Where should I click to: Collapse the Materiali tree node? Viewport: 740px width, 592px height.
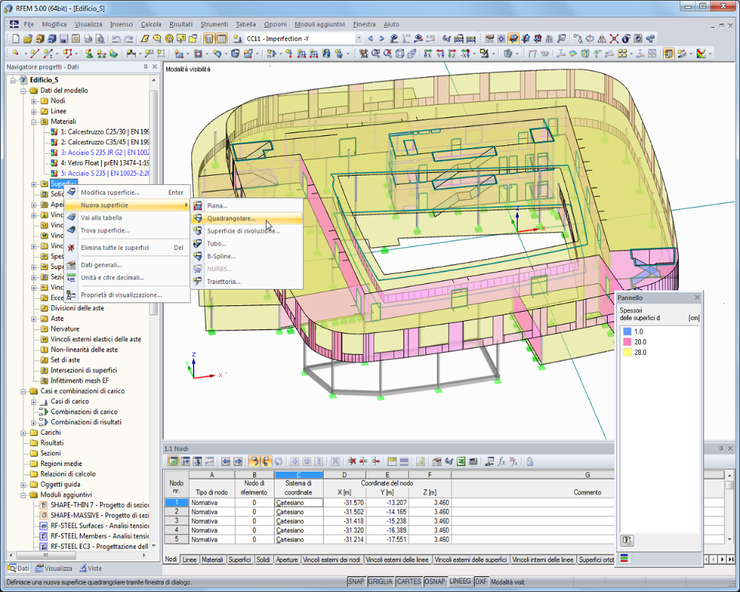point(33,122)
